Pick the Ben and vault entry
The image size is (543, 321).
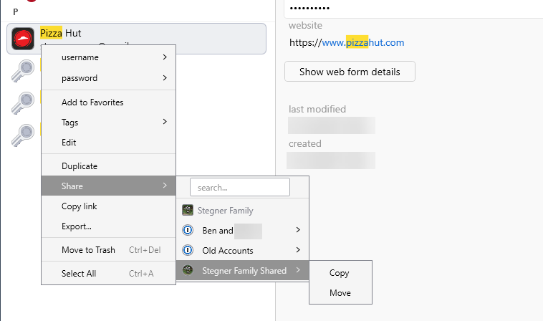point(242,230)
